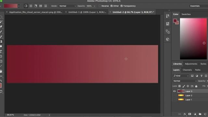Switch to the Paths tab
Screen dimensions: 208x117
point(198,70)
